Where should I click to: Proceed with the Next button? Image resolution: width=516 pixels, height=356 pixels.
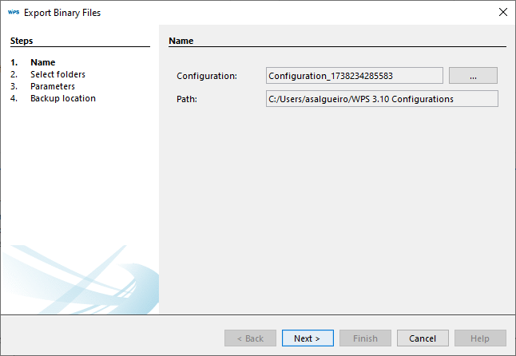308,338
